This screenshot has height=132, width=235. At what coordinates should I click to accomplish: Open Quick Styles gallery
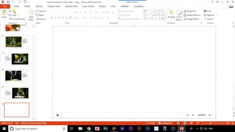pos(179,15)
